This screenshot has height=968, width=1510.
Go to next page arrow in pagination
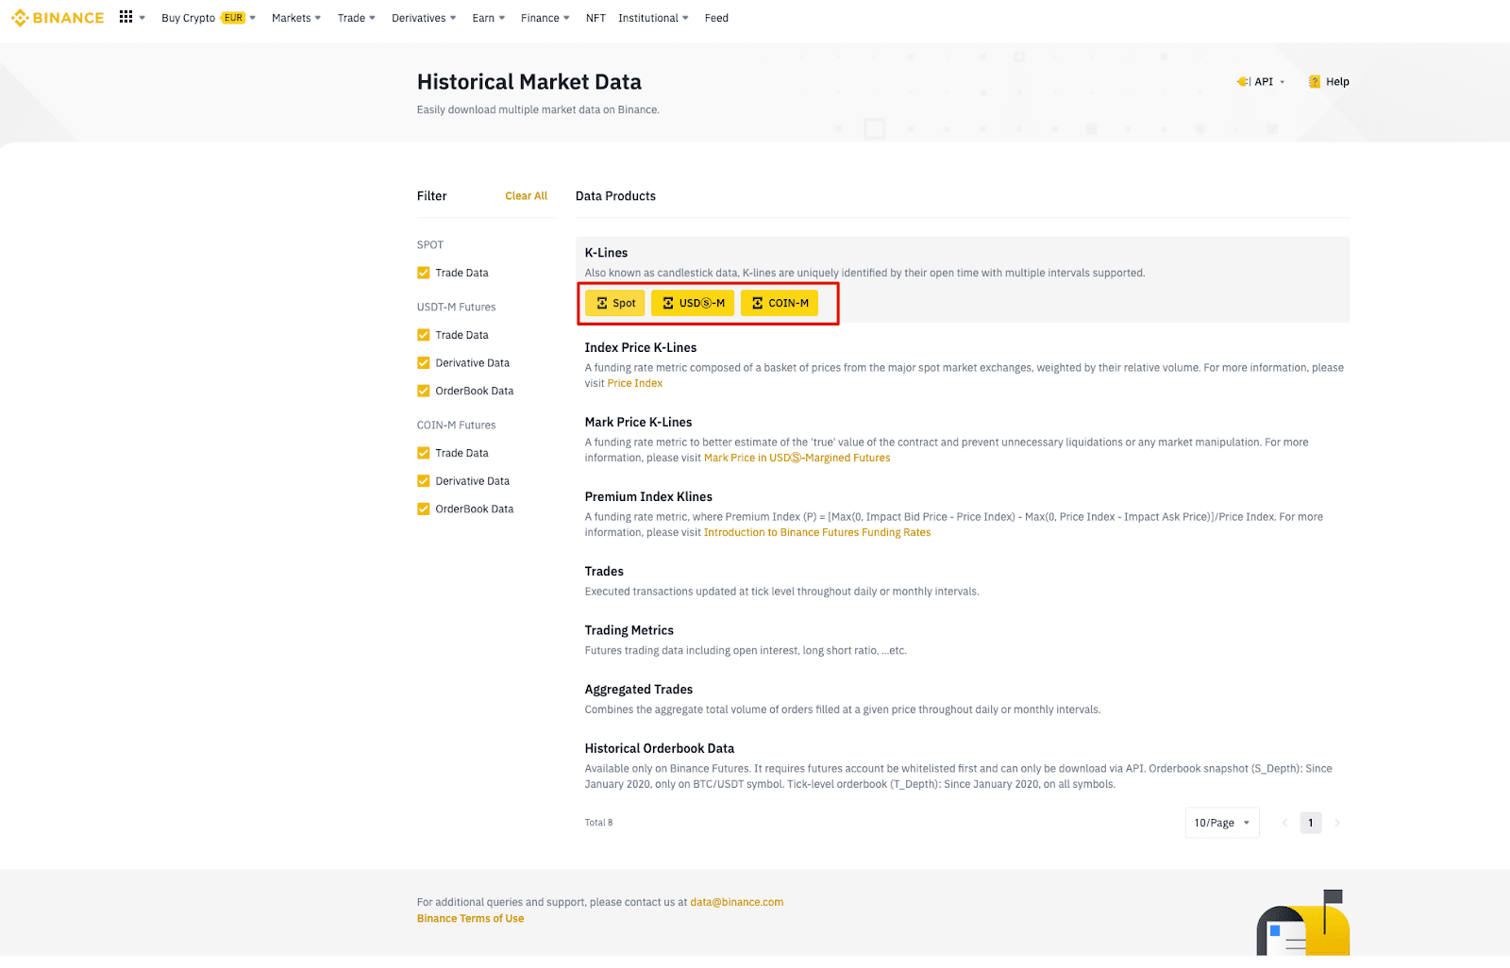tap(1337, 823)
